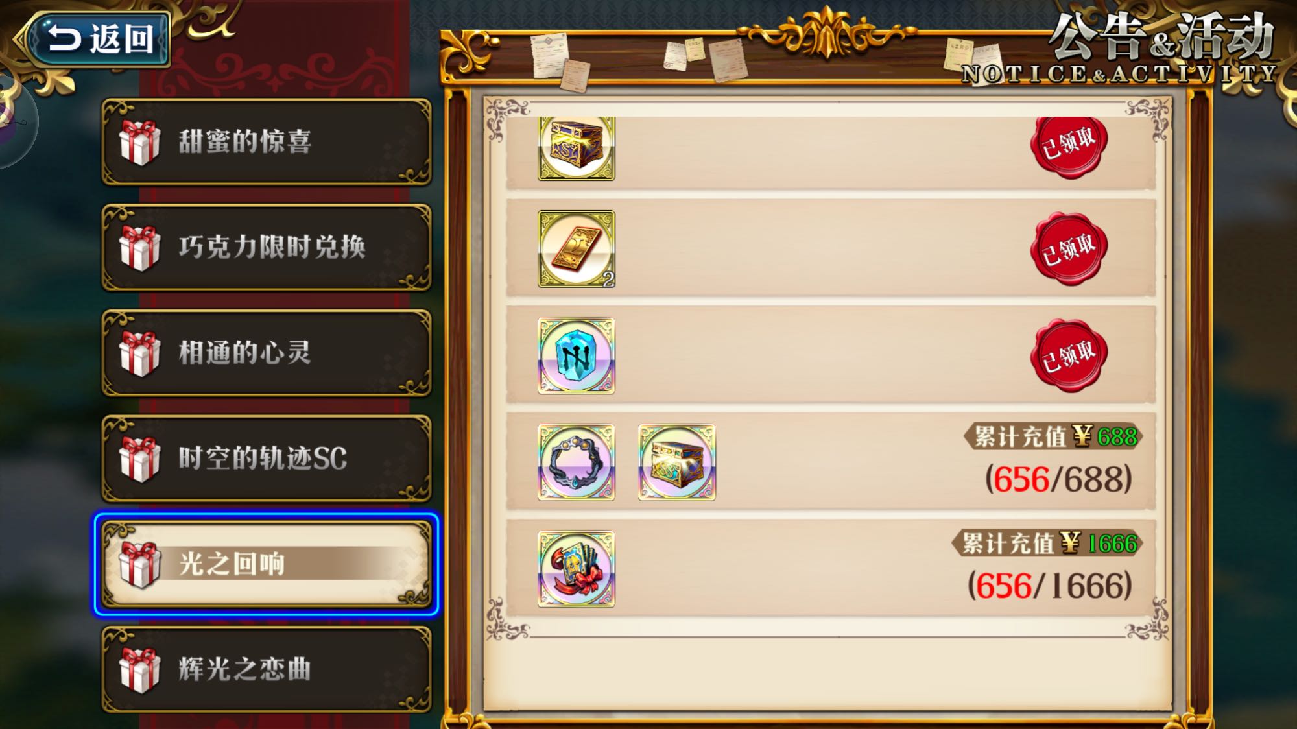Click the 已领取 stamp beside the red ticket
Viewport: 1297px width, 729px height.
(x=1069, y=249)
